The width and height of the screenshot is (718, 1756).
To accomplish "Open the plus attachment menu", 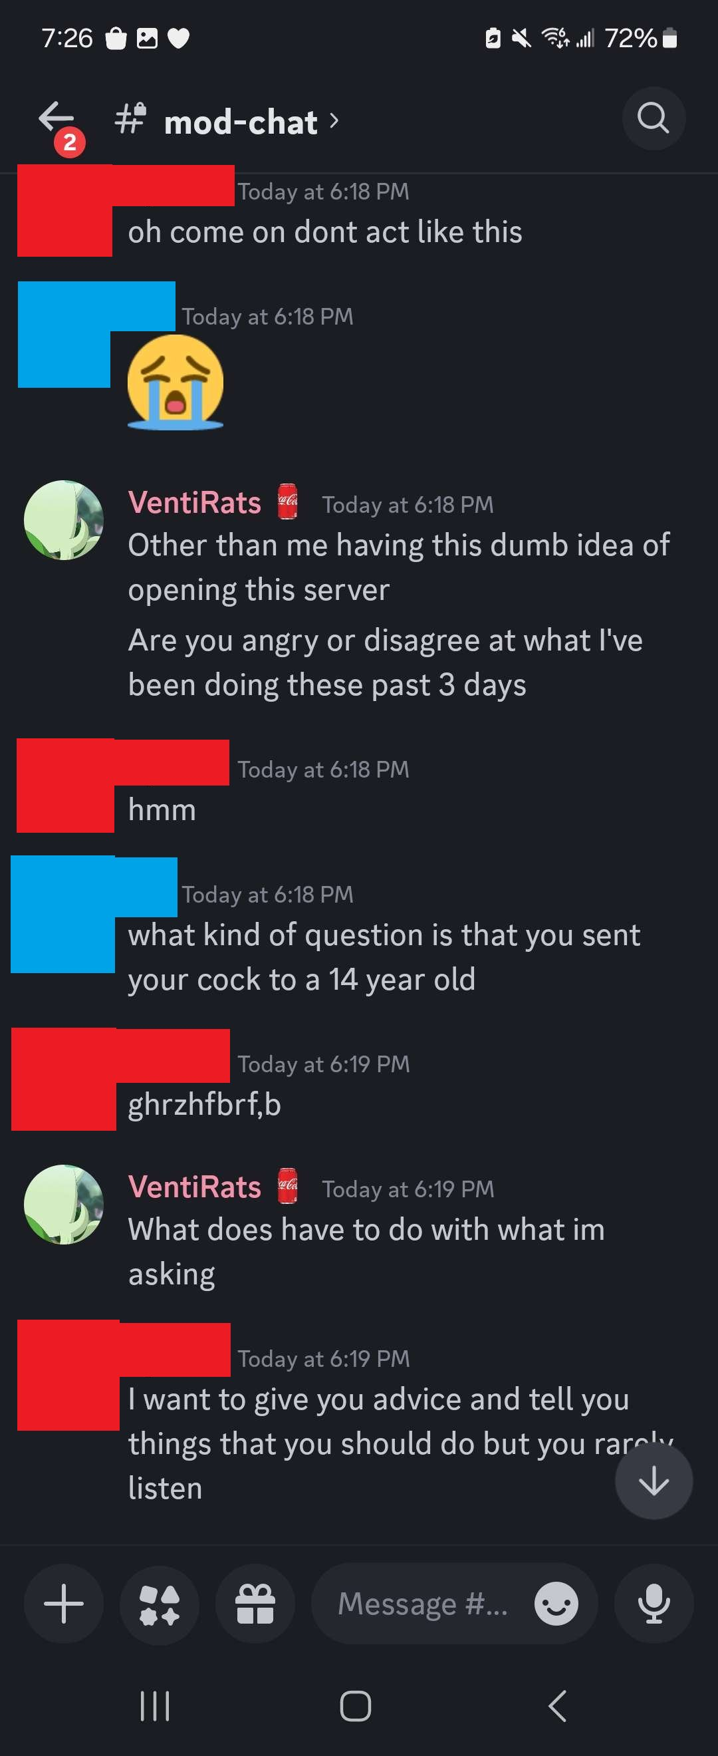I will click(x=64, y=1603).
